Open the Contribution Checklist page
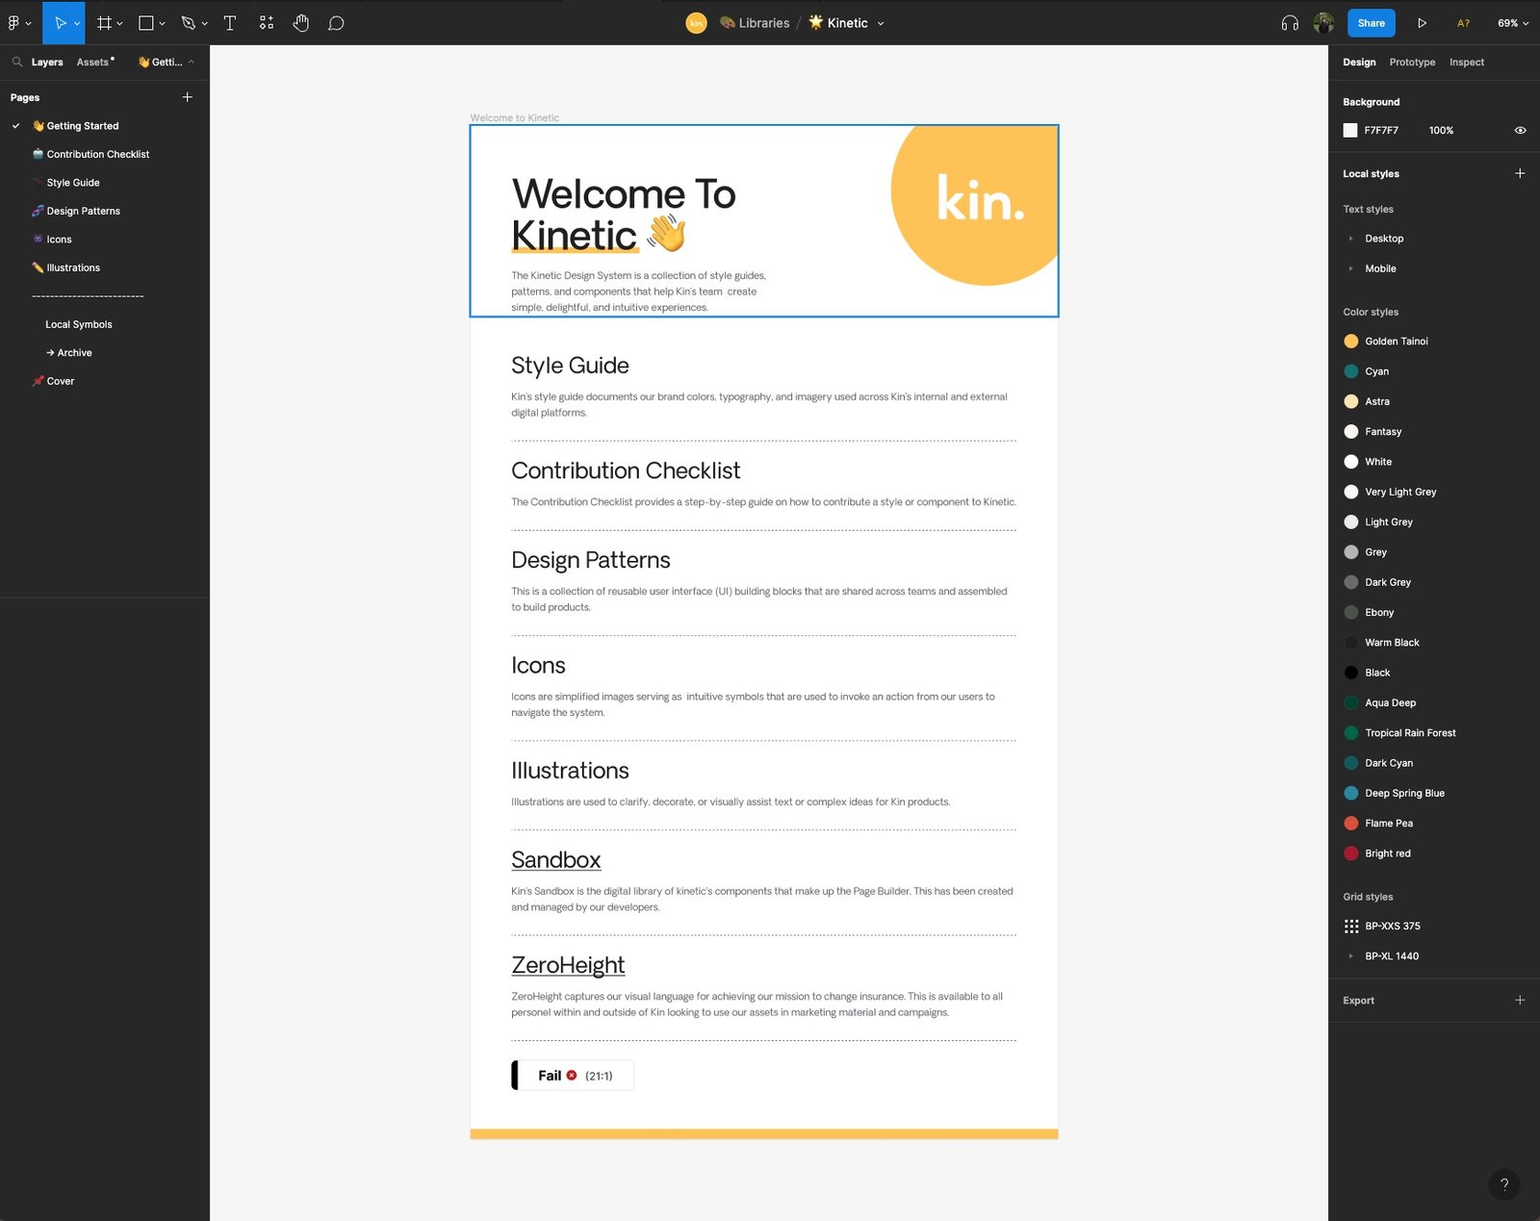This screenshot has width=1540, height=1221. [98, 154]
